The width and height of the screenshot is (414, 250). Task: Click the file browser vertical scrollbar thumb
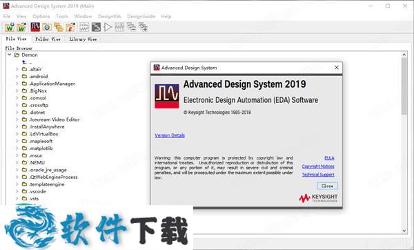point(404,86)
